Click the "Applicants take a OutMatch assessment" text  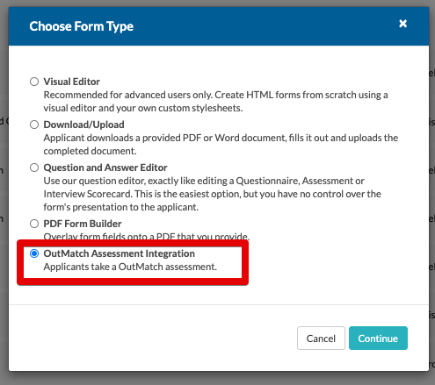(130, 267)
